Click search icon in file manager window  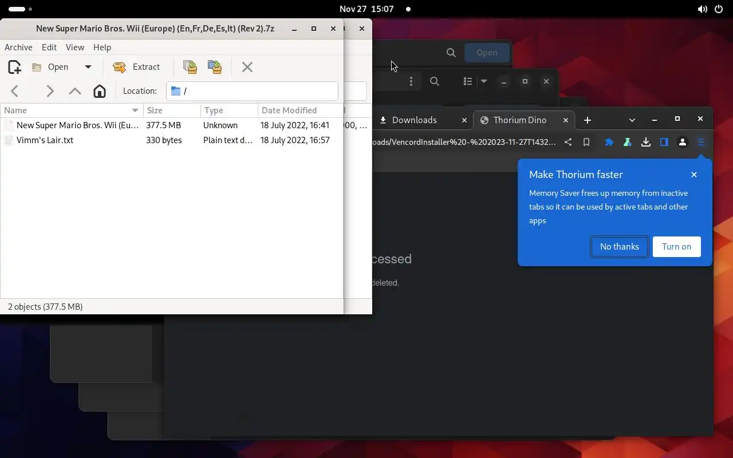[x=435, y=82]
